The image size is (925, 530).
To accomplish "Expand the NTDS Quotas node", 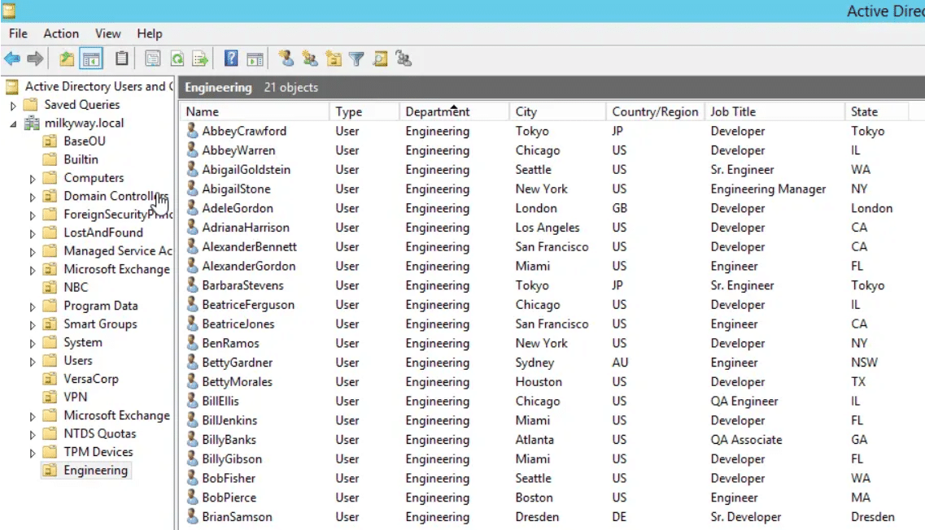I will coord(33,435).
